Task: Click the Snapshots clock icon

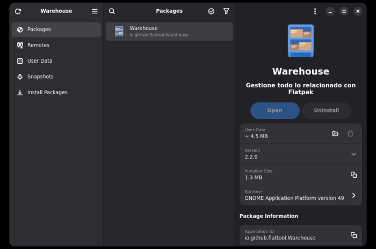Action: tap(20, 77)
